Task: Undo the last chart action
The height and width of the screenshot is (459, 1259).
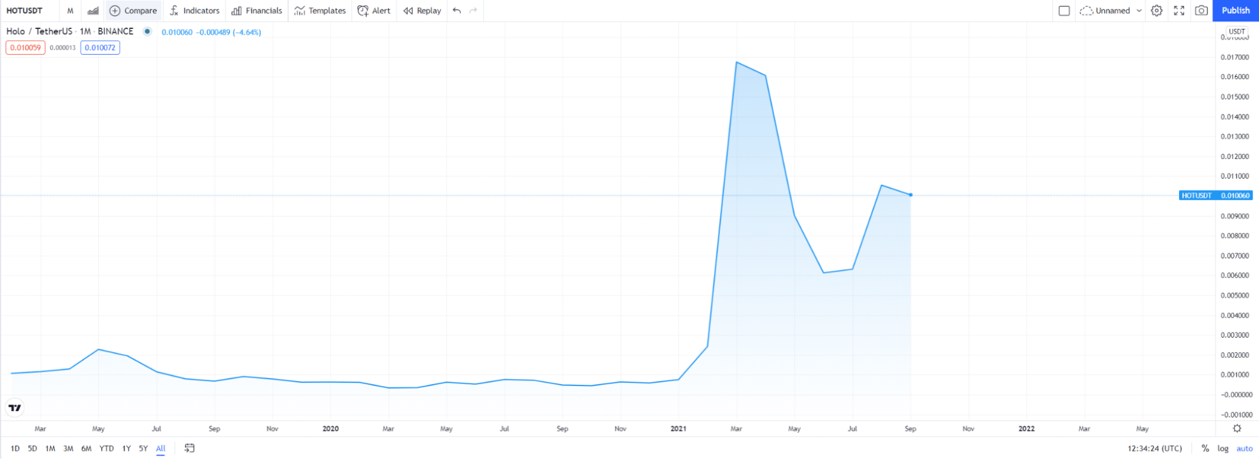Action: [x=457, y=11]
